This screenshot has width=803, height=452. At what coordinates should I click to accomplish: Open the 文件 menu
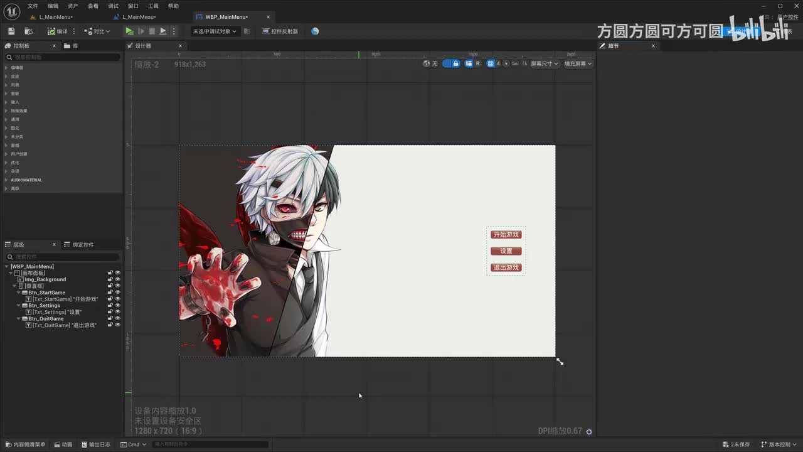pyautogui.click(x=33, y=6)
